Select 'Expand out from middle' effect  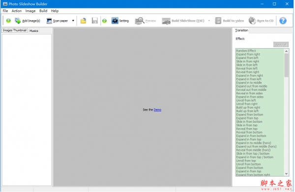point(252,86)
